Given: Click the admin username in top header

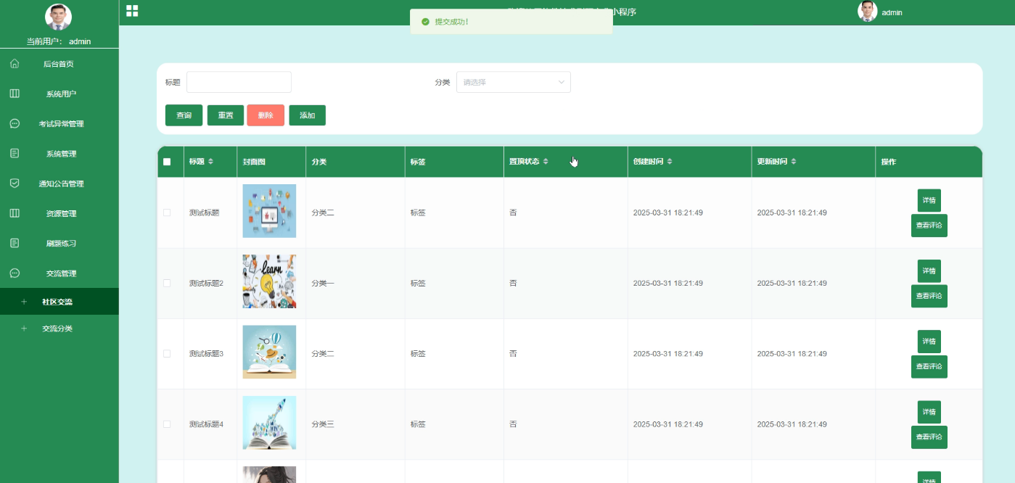Looking at the screenshot, I should (x=892, y=12).
